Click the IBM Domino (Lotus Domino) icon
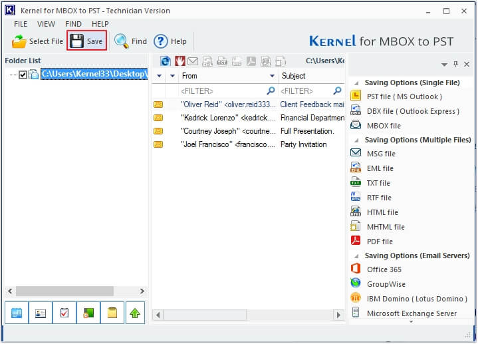 [x=356, y=297]
